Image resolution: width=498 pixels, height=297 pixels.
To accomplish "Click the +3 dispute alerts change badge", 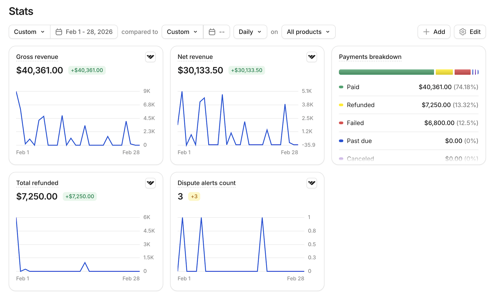I will 194,196.
